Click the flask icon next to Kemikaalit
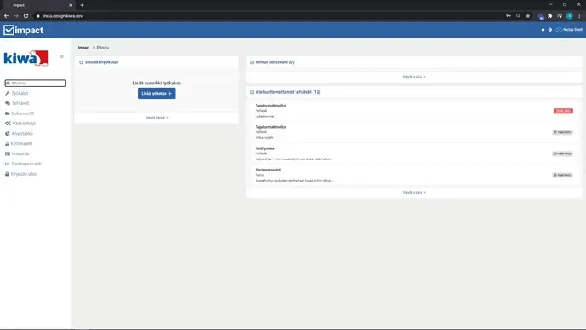This screenshot has height=330, width=586. coord(7,143)
